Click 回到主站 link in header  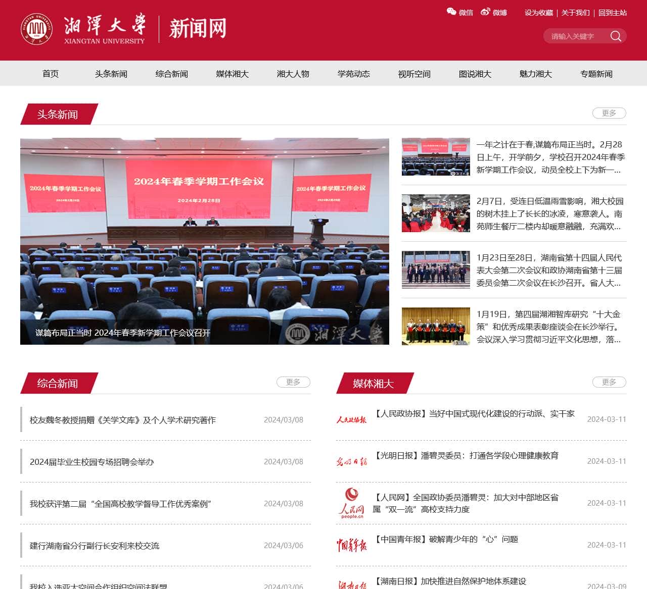(x=613, y=13)
